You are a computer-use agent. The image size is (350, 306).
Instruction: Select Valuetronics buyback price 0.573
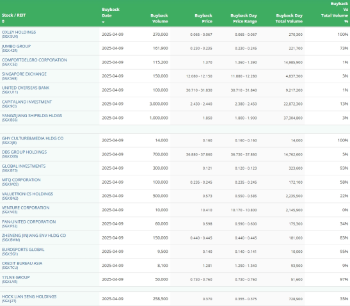[x=207, y=196]
